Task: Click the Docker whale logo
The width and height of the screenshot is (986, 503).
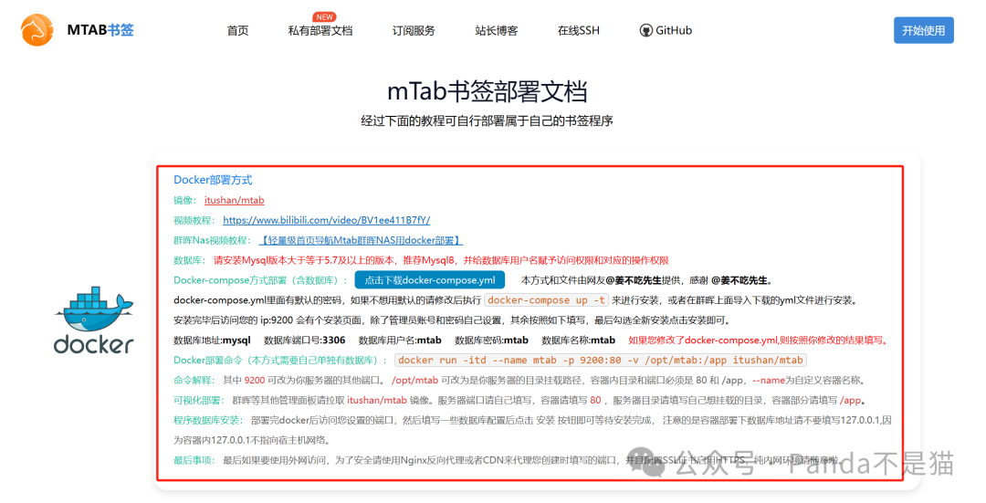Action: click(94, 320)
